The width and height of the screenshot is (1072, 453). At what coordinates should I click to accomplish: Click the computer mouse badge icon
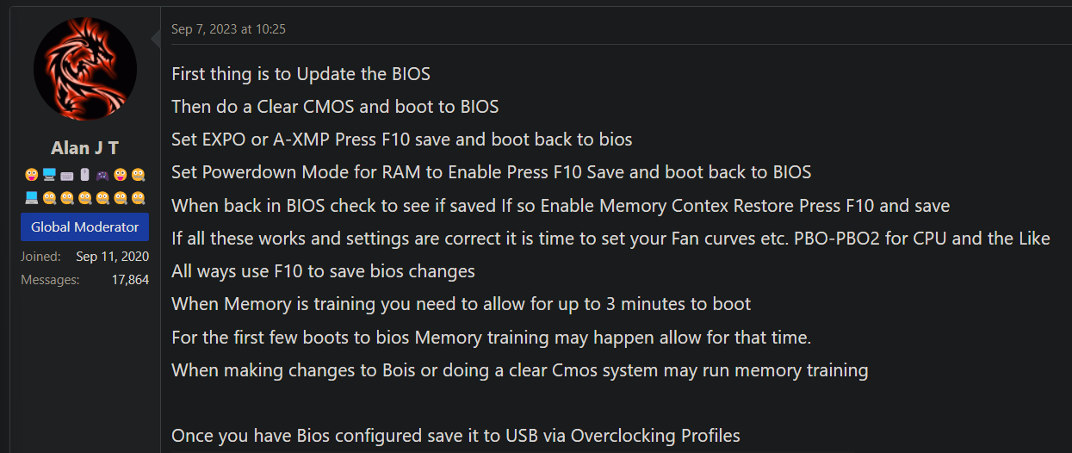tap(84, 175)
